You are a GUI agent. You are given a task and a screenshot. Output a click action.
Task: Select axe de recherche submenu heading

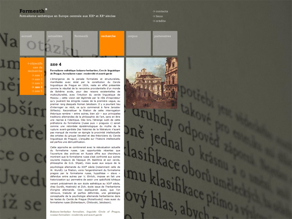pos(35,69)
